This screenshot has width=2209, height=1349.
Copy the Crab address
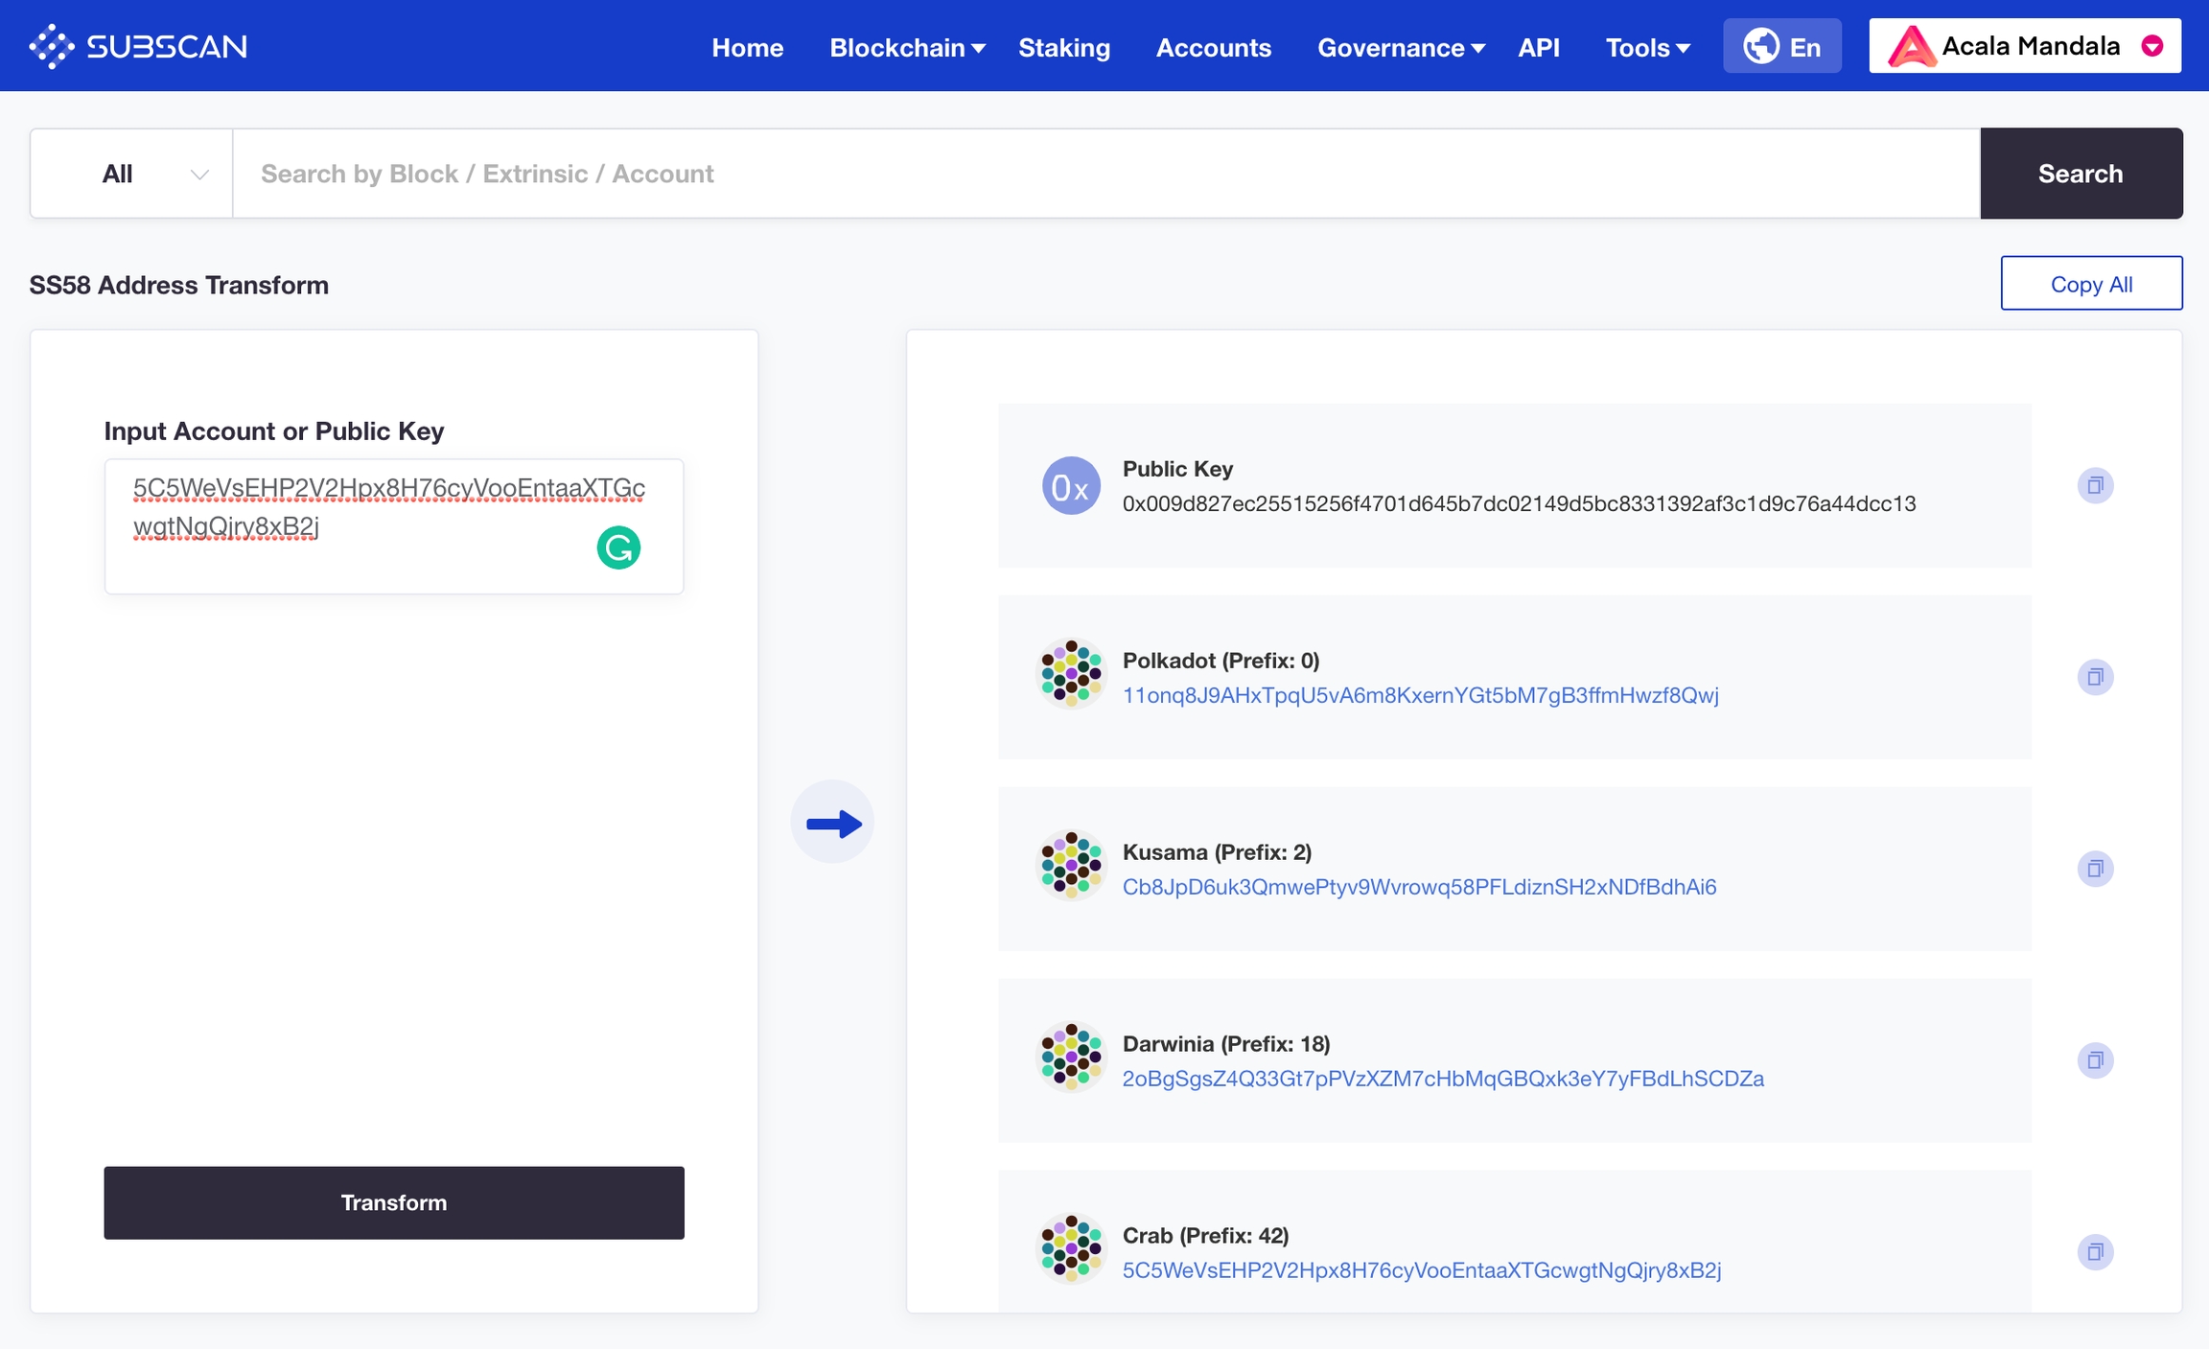point(2095,1251)
